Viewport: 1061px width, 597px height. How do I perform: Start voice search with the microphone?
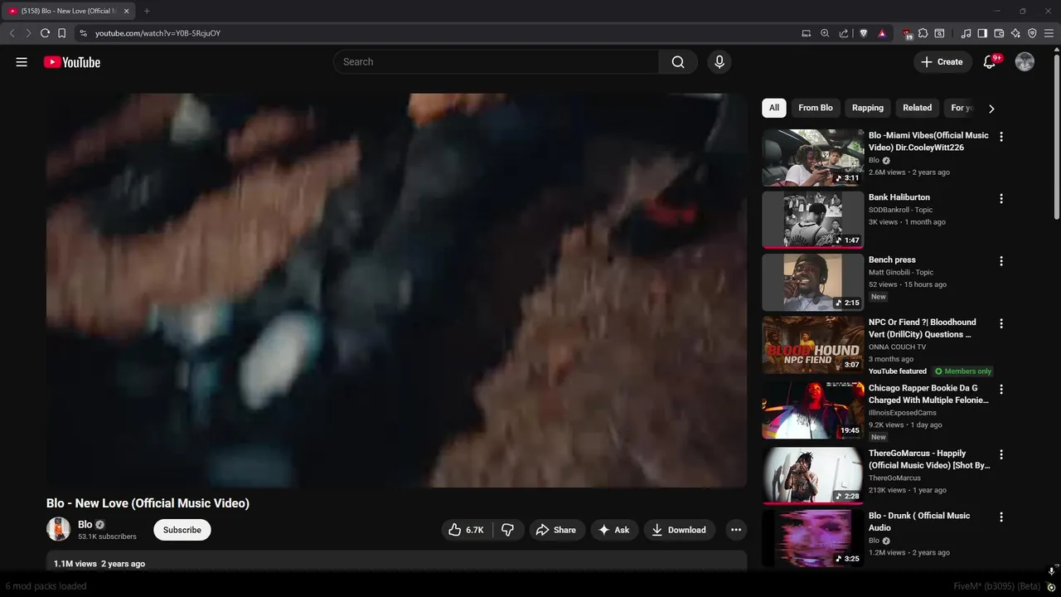(719, 62)
